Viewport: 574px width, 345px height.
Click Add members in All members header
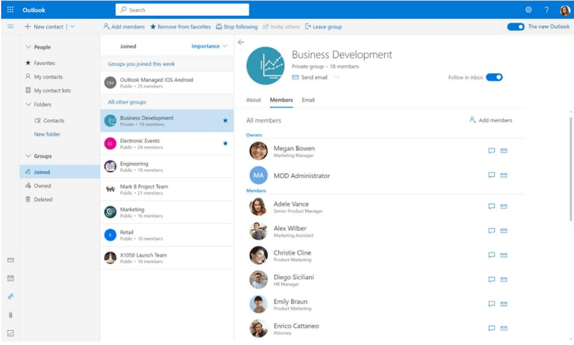click(x=491, y=120)
